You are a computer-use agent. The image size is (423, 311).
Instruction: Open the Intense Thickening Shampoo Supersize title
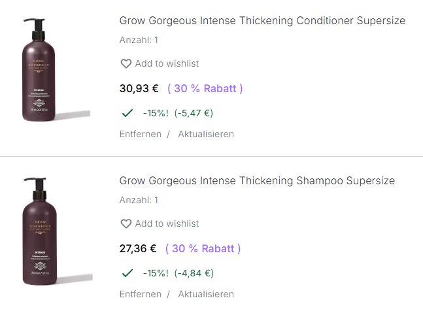pos(257,181)
